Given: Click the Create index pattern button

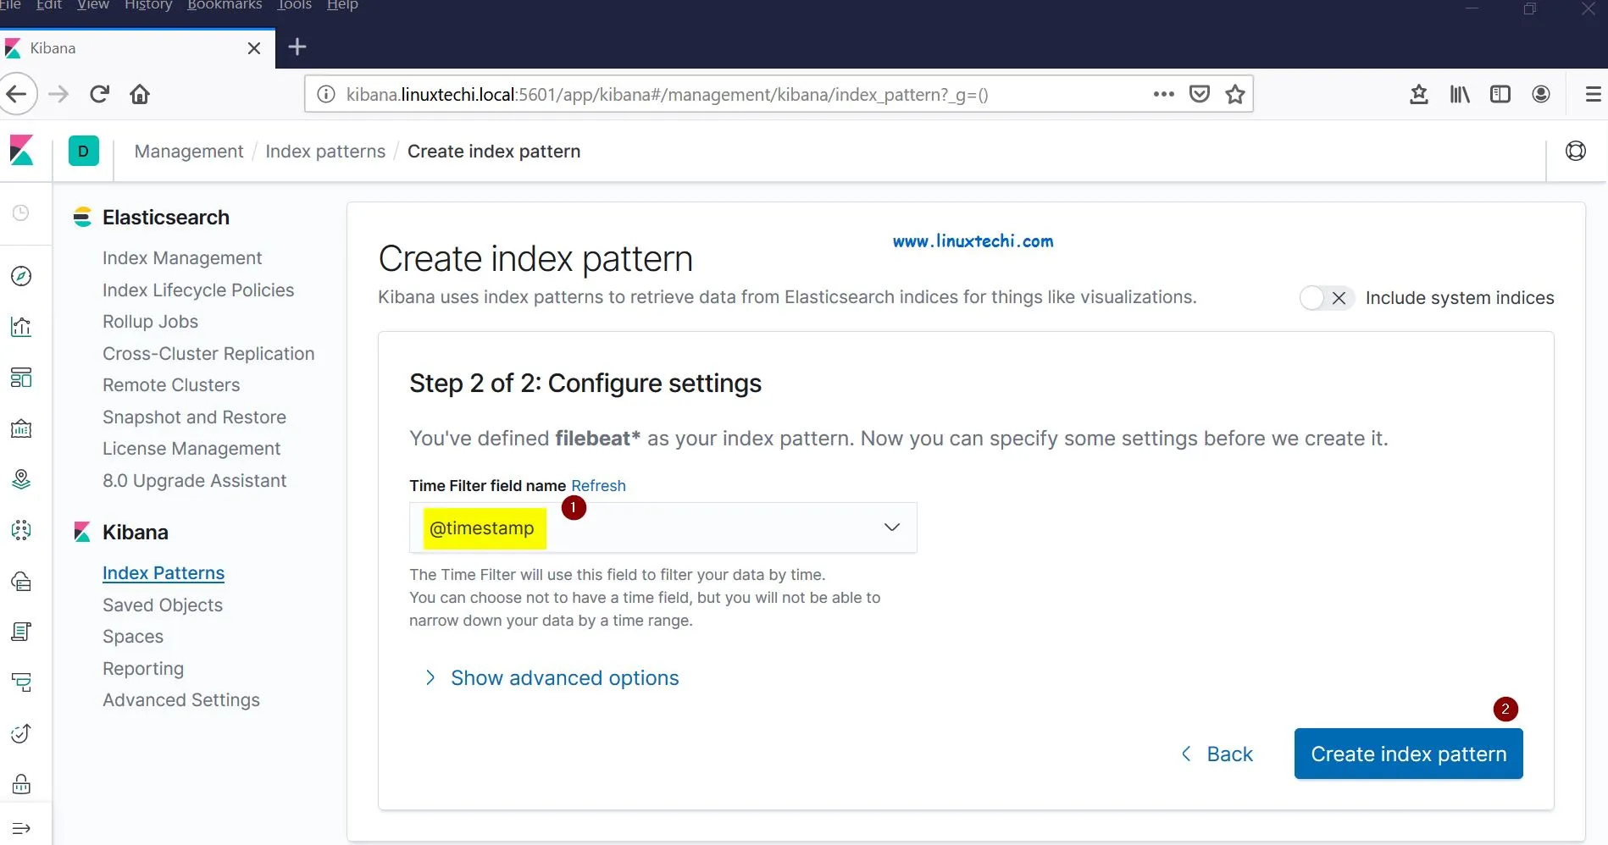Looking at the screenshot, I should pyautogui.click(x=1408, y=754).
